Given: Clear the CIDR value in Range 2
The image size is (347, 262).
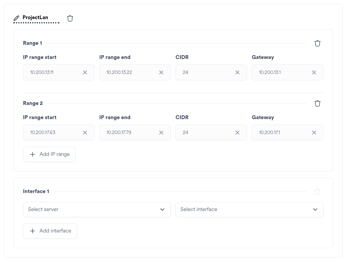Looking at the screenshot, I should pyautogui.click(x=237, y=133).
